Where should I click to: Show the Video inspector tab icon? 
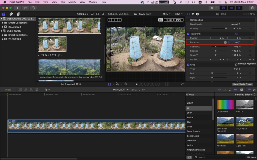[189, 14]
